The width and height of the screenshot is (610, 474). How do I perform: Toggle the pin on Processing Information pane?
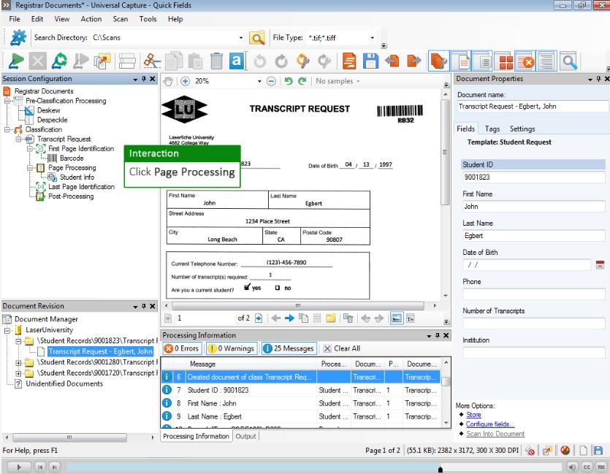pyautogui.click(x=438, y=335)
